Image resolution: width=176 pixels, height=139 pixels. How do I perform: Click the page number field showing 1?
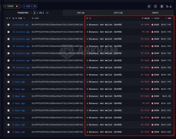coord(34,13)
